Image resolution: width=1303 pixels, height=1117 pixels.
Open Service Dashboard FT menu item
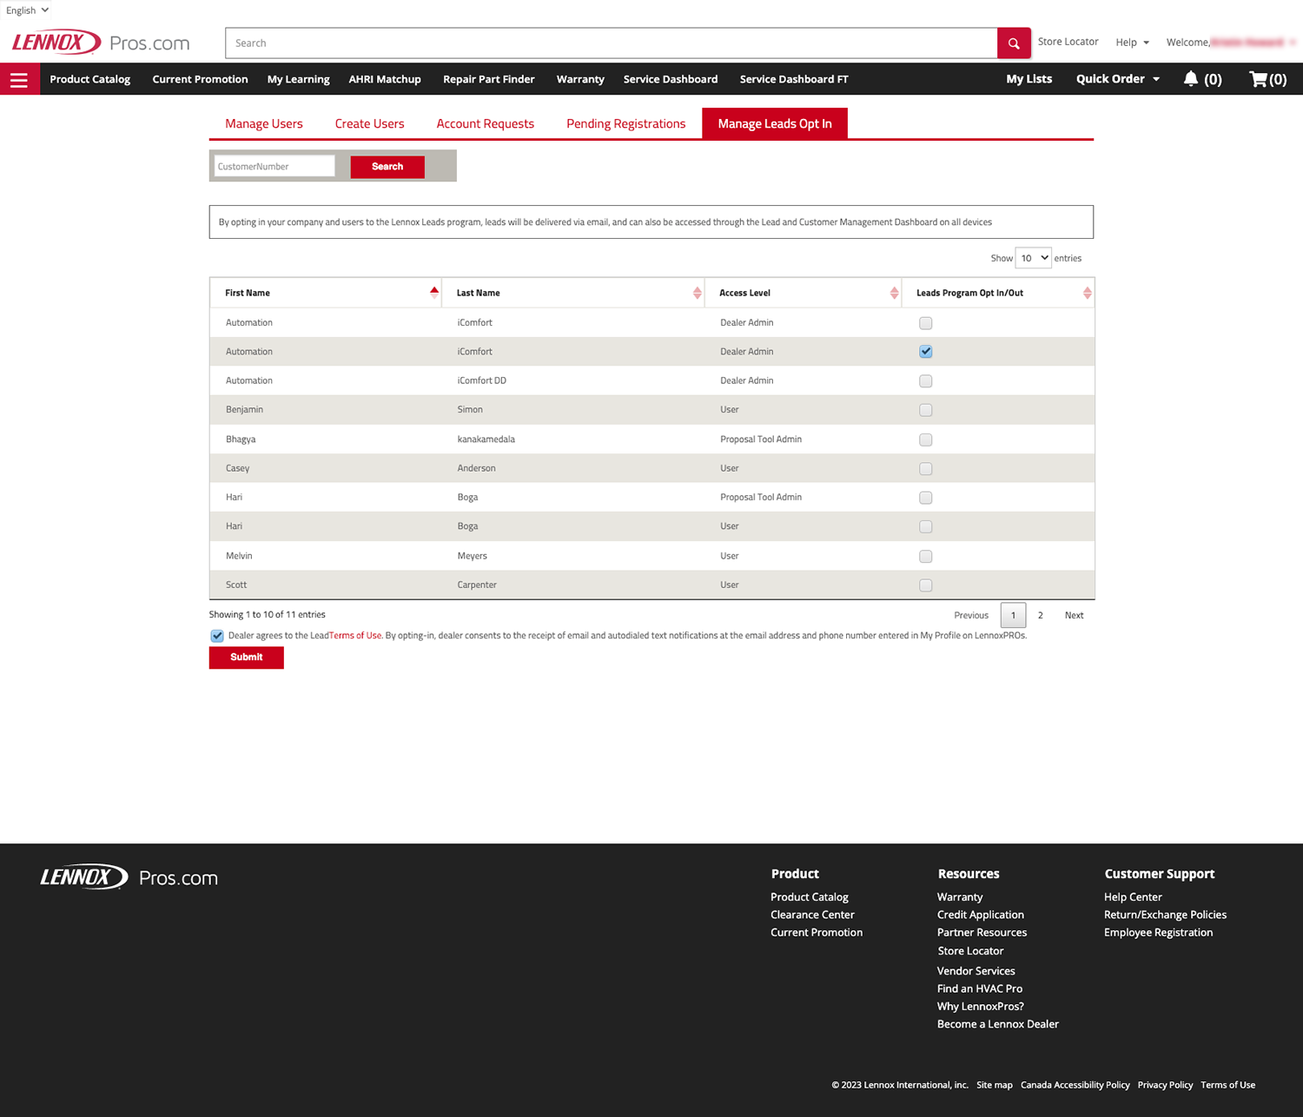[794, 79]
